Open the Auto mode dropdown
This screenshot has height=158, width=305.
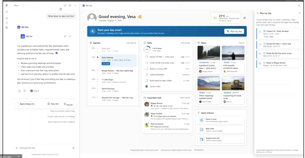(x=17, y=5)
